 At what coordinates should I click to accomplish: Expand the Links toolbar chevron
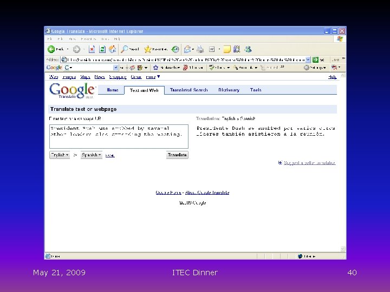click(343, 58)
